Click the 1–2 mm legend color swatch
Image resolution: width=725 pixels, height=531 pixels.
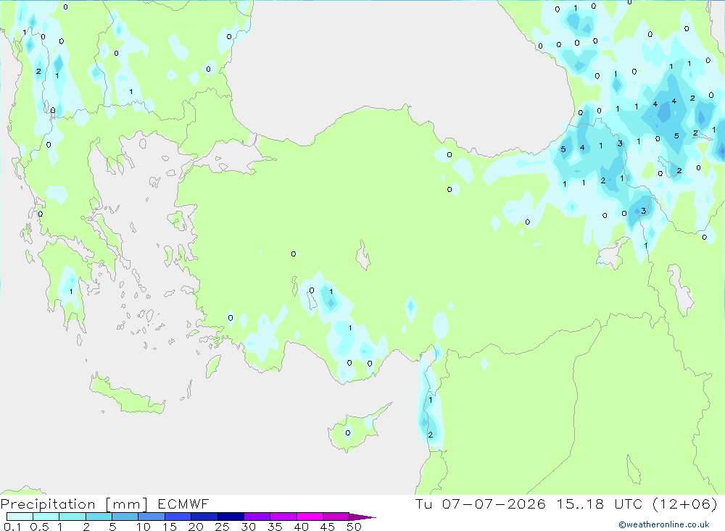tap(72, 517)
